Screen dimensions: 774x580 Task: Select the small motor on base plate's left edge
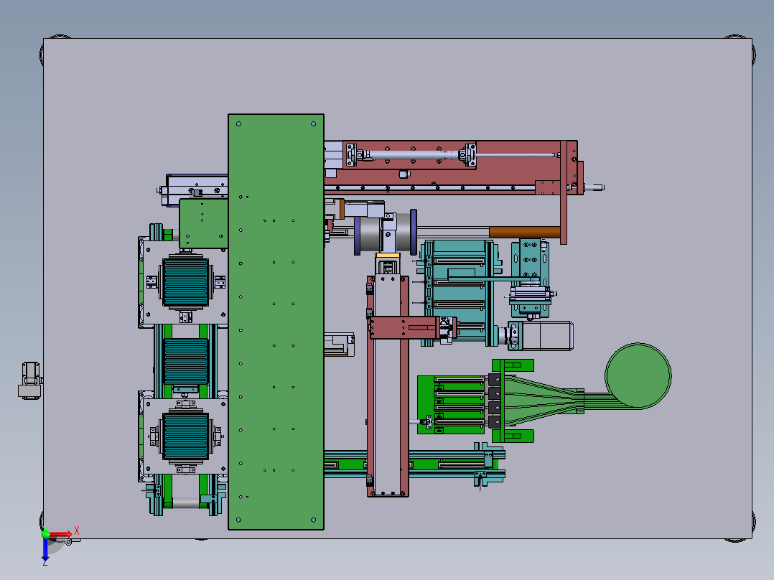click(31, 380)
